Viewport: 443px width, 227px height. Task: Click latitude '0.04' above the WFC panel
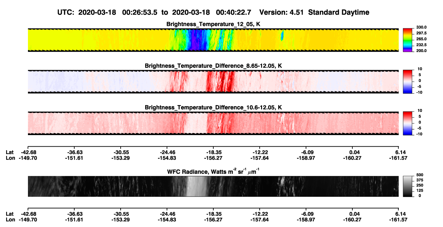(354, 152)
